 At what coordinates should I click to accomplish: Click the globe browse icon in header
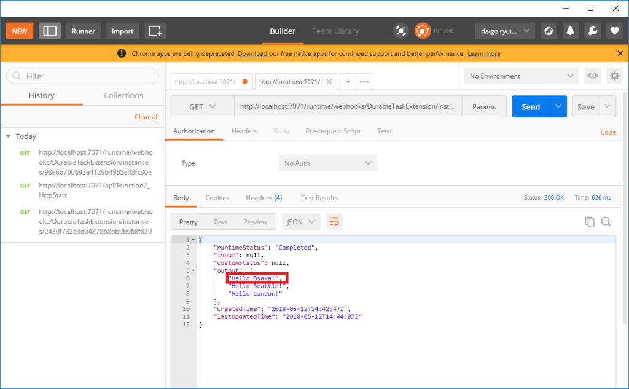(x=549, y=31)
